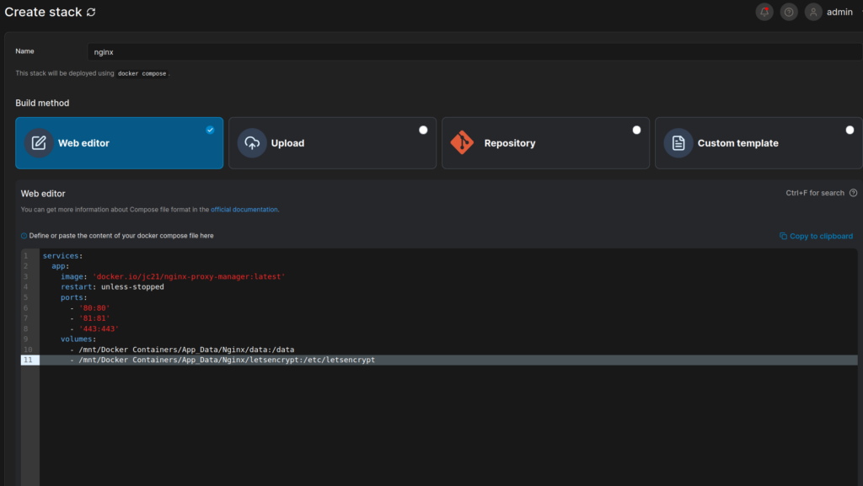
Task: Click the '80:80' port mapping line
Action: click(x=89, y=308)
